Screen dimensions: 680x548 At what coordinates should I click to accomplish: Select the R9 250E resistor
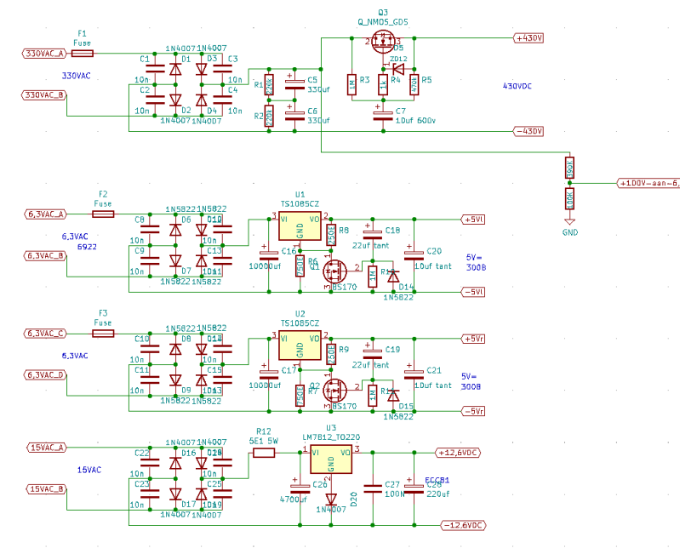[x=331, y=355]
